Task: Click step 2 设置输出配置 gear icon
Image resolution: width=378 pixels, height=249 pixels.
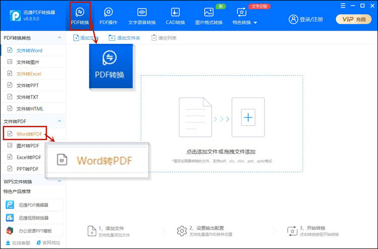Action: pos(182,231)
